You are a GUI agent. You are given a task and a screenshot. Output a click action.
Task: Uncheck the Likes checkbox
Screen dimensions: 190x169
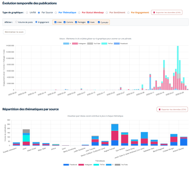pyautogui.click(x=56, y=22)
